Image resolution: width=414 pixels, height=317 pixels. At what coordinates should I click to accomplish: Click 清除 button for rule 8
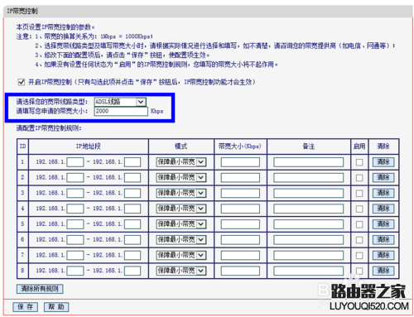383,271
